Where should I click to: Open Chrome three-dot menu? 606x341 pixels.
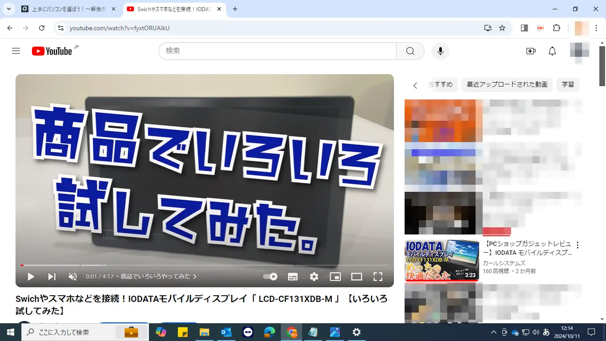(x=596, y=28)
